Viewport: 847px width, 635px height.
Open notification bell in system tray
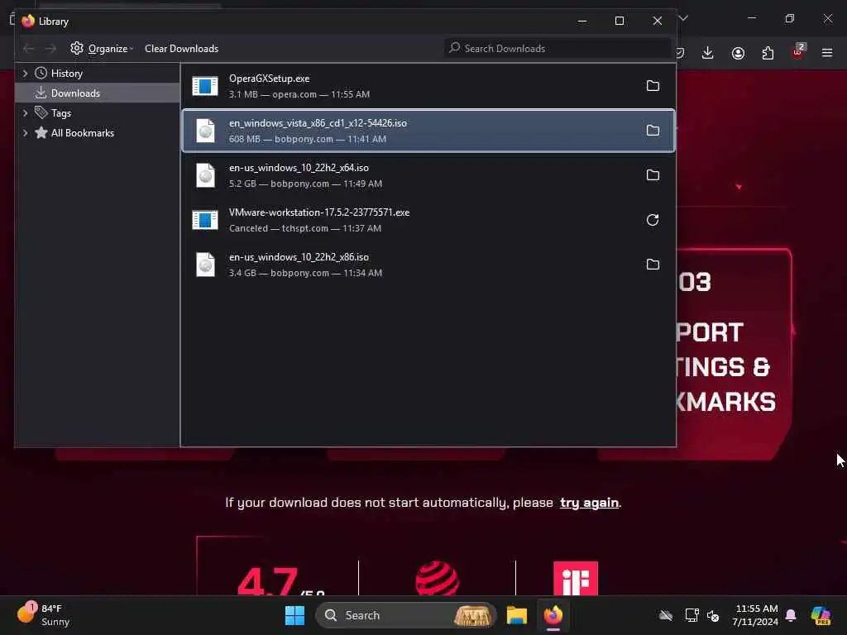(791, 615)
